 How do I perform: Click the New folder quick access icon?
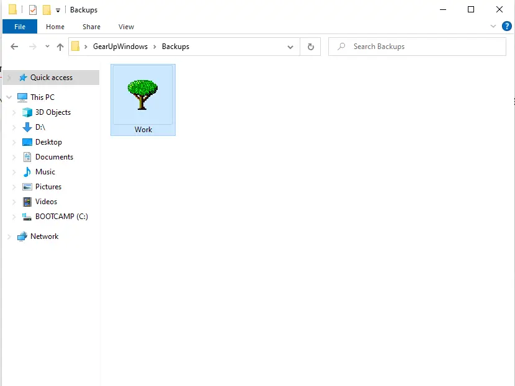47,10
